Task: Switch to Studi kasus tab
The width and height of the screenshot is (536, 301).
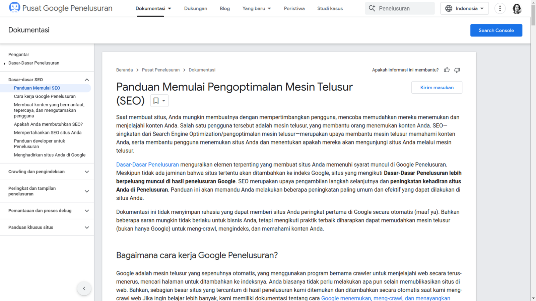Action: click(x=330, y=8)
